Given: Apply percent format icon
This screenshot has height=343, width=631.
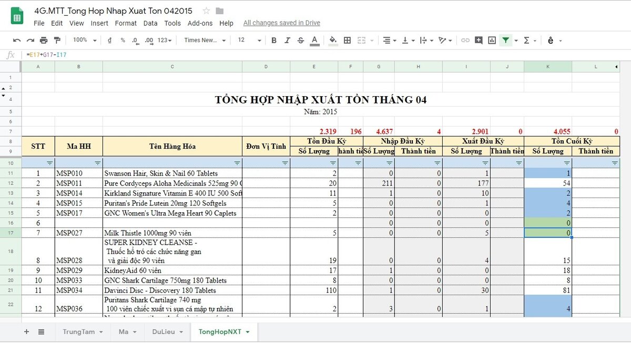Looking at the screenshot, I should tap(123, 40).
